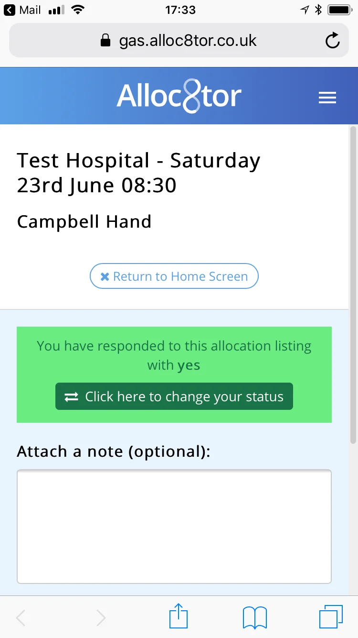This screenshot has width=358, height=638.
Task: Tap the battery indicator in status bar
Action: click(340, 10)
